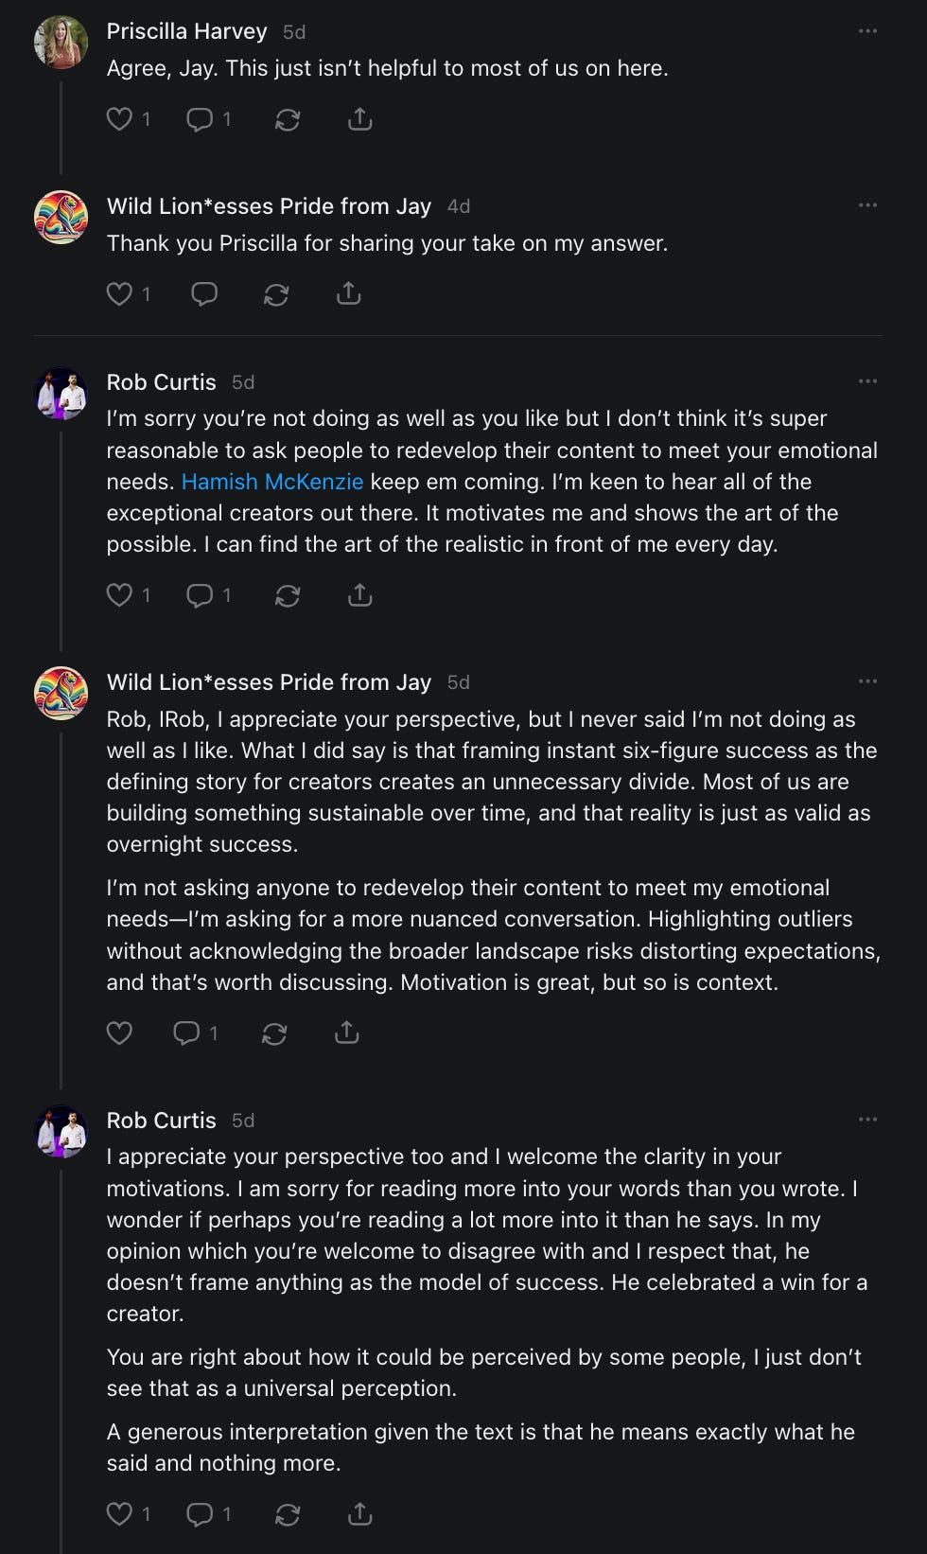Open more options on 'Thank you Priscilla' comment
Viewport: 927px width, 1554px height.
(867, 205)
